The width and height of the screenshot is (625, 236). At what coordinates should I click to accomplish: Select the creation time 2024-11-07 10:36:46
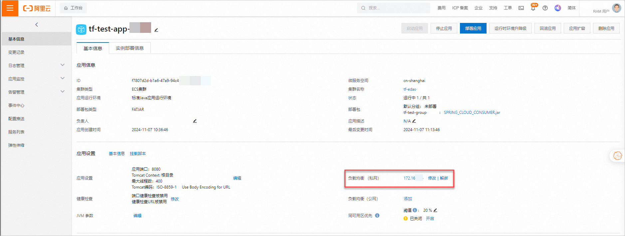150,130
